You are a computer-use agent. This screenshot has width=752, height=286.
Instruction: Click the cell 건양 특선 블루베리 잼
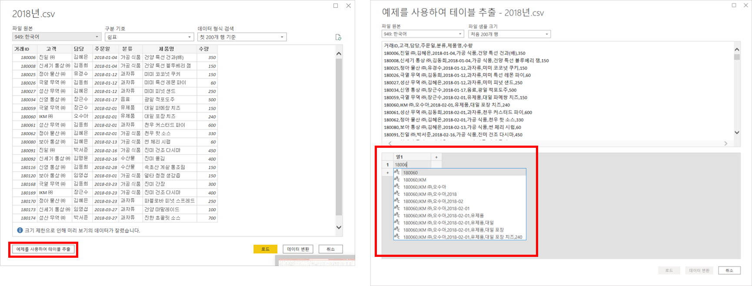click(x=170, y=66)
